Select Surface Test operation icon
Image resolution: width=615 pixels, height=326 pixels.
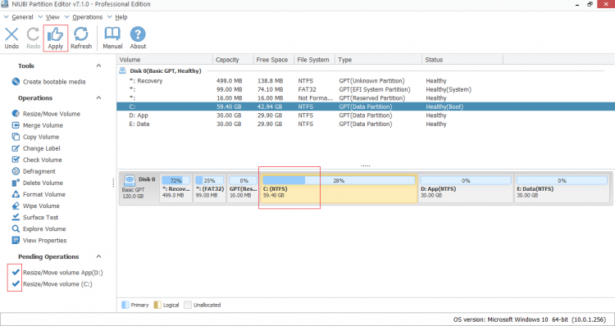[x=16, y=217]
